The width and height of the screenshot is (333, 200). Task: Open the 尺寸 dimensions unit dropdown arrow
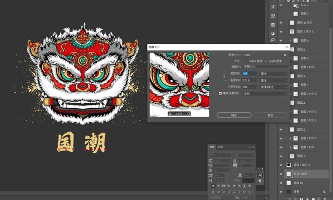tap(245, 61)
